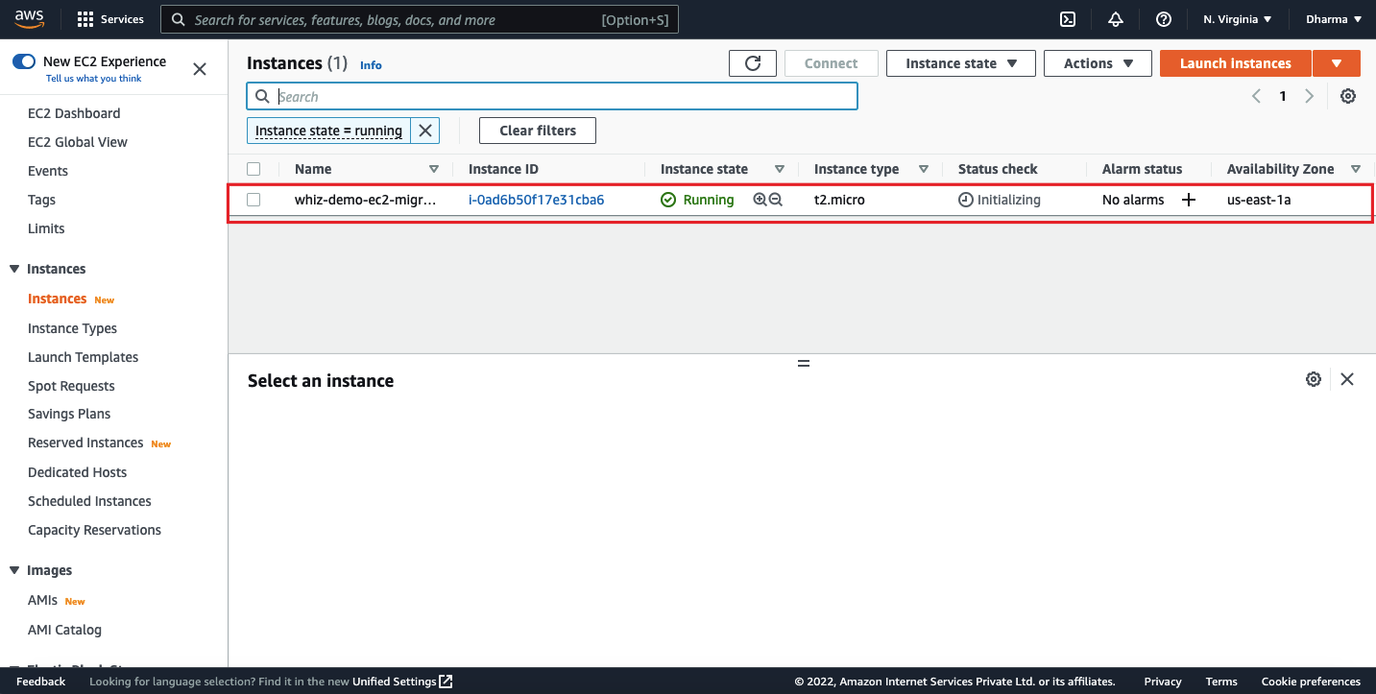Open EC2 Dashboard in sidebar
Screen dimensions: 1376x694
click(74, 113)
